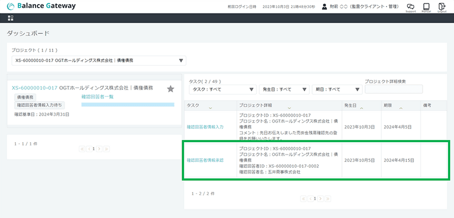The height and width of the screenshot is (218, 454).
Task: Open the 確認回答者一覧 link
Action: (97, 97)
